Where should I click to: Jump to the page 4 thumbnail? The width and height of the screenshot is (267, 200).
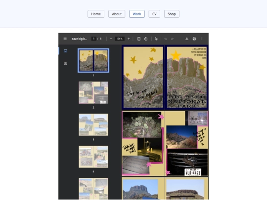[x=93, y=157]
